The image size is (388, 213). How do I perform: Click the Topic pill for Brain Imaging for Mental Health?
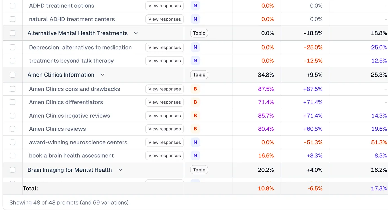tap(199, 170)
